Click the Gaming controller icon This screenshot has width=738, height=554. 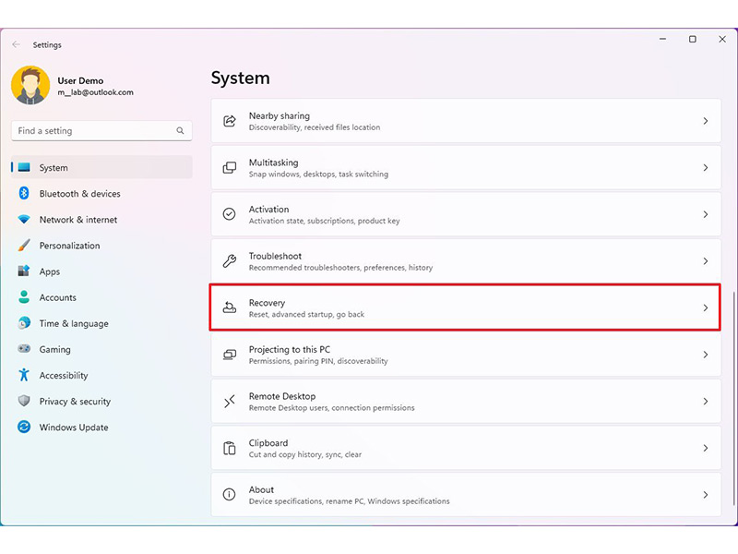(24, 349)
